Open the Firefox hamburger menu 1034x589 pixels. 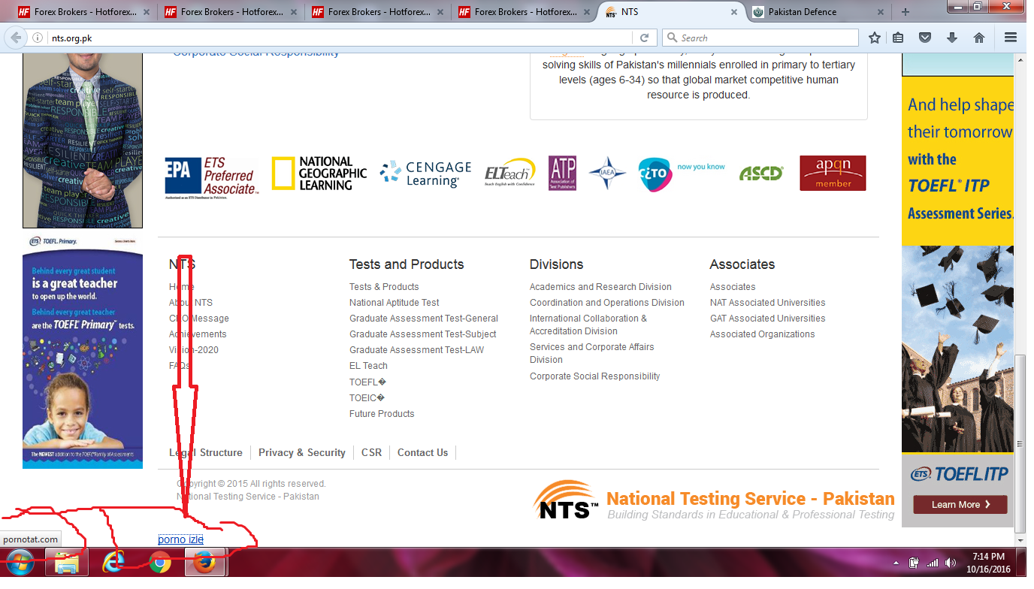tap(1010, 38)
